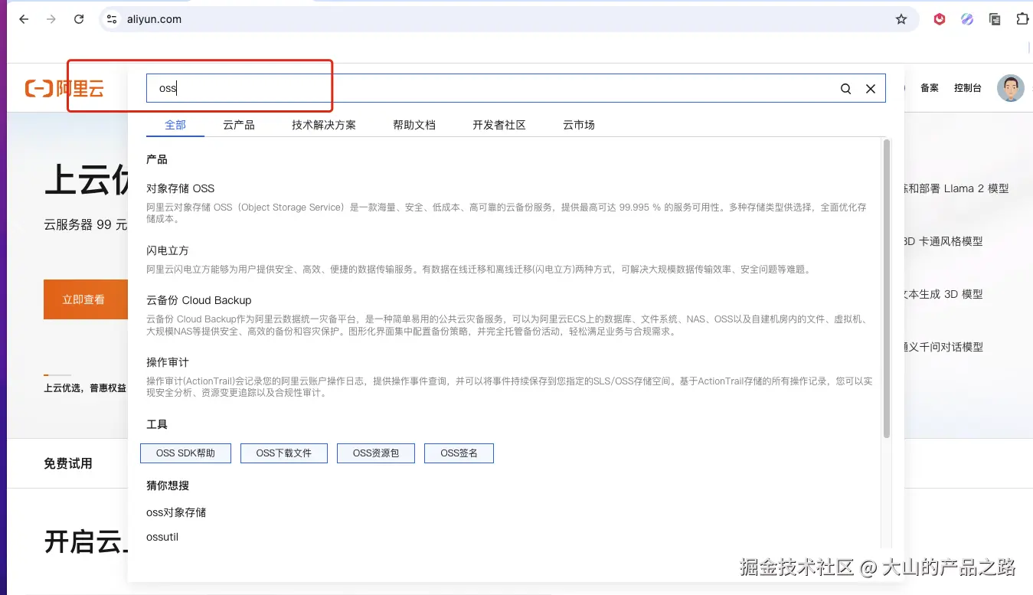The width and height of the screenshot is (1033, 595).
Task: Open the extensions puzzle icon
Action: [1022, 19]
